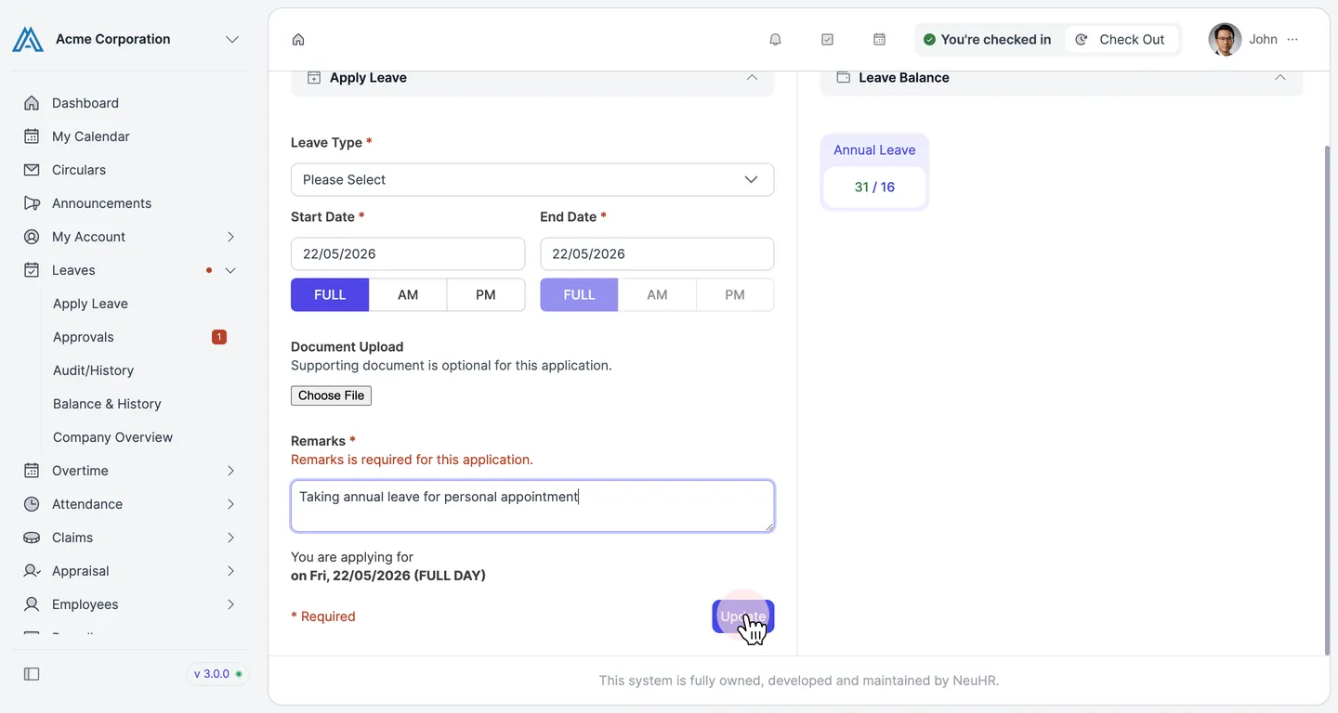
Task: Click the "You are applying for" summary text
Action: pos(352,557)
